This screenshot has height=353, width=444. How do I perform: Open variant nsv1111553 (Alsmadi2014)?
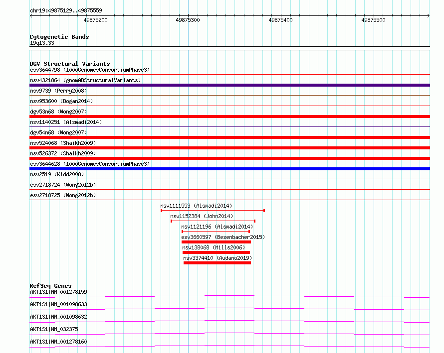[x=196, y=206]
